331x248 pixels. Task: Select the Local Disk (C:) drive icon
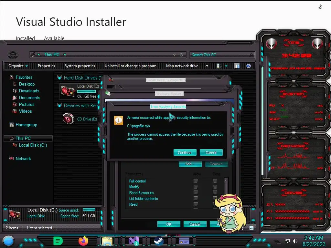click(68, 91)
